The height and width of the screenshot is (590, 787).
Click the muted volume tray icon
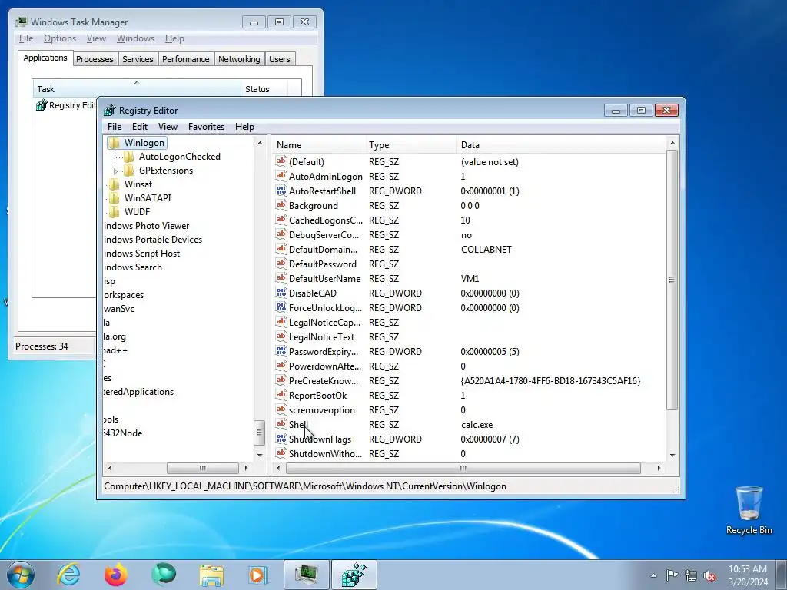(709, 575)
